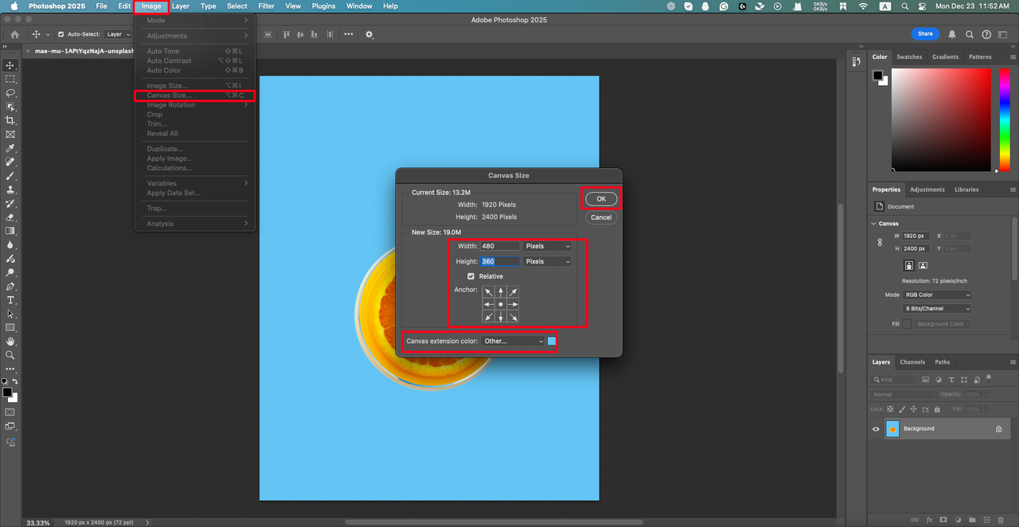This screenshot has height=527, width=1019.
Task: Click the portrait orientation canvas icon
Action: point(908,265)
